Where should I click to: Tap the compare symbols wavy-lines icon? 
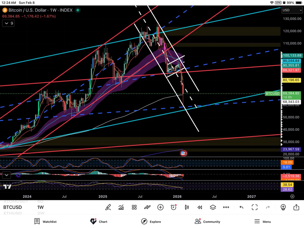147,207
